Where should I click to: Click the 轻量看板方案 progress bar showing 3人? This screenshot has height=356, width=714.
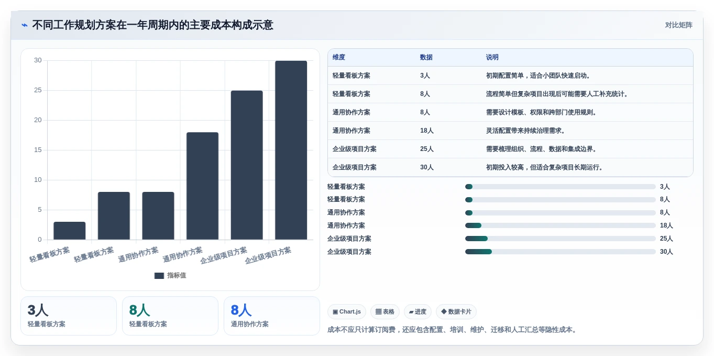(561, 187)
